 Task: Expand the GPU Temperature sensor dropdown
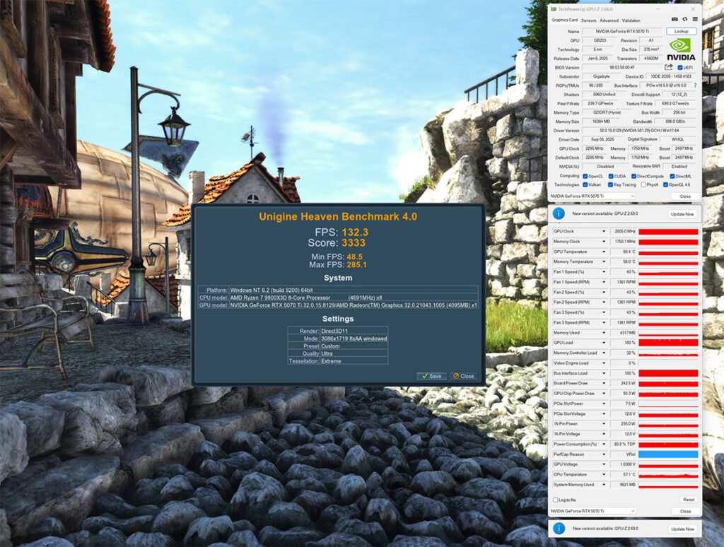click(604, 252)
